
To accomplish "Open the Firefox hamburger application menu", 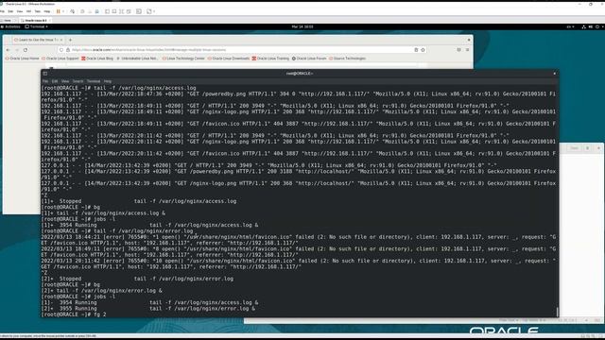I will [x=467, y=50].
